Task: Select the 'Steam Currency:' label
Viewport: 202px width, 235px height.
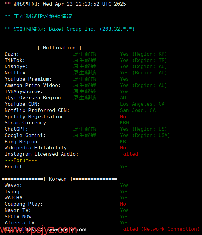Action: click(27, 123)
